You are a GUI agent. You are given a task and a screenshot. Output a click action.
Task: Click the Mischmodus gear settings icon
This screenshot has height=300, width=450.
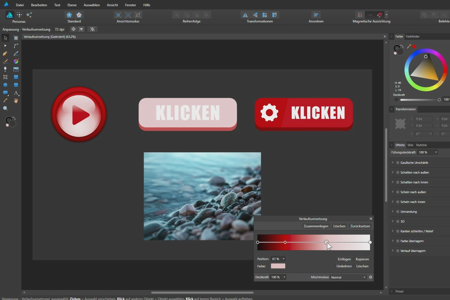coord(370,277)
